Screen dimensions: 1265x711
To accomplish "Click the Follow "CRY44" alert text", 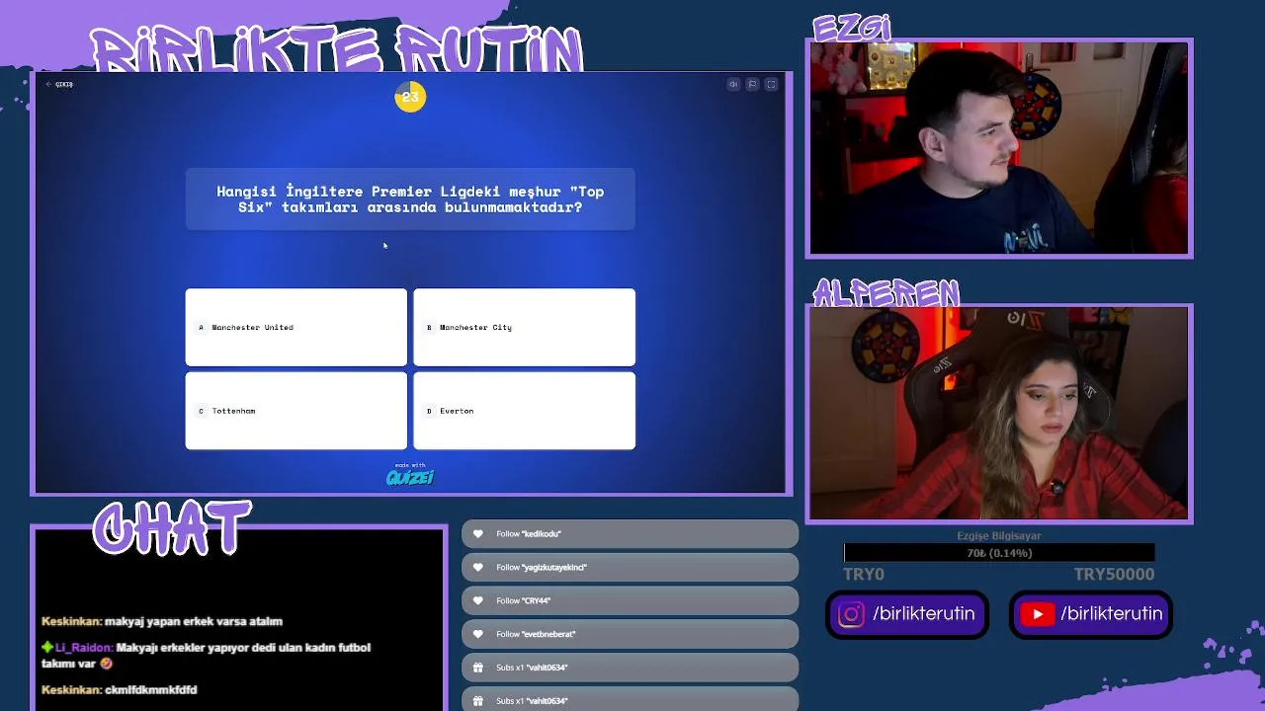I will [x=524, y=601].
